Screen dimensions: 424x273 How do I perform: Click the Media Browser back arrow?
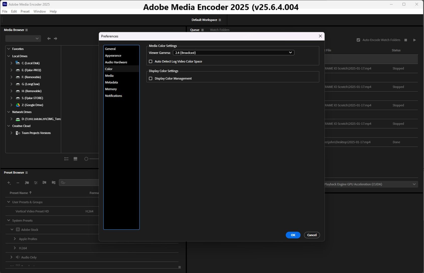(x=49, y=38)
